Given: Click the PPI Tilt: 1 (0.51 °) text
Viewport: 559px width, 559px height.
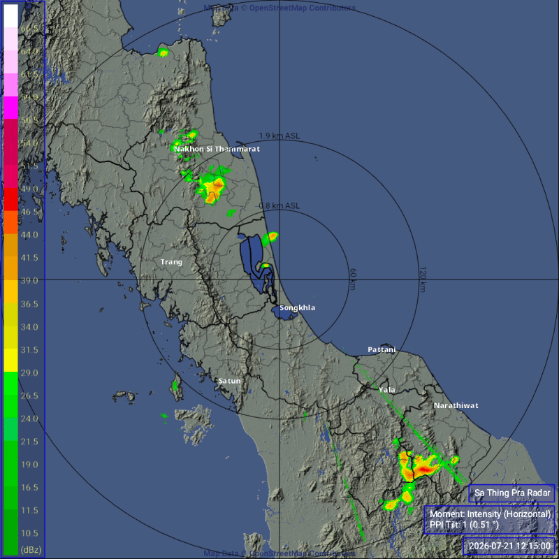Looking at the screenshot, I should 464,525.
